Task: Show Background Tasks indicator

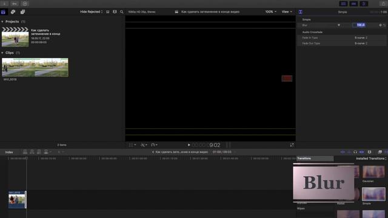Action: [x=25, y=4]
